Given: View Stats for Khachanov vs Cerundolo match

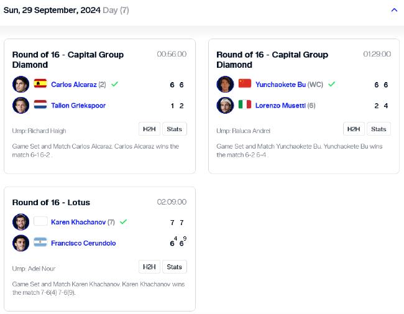Looking at the screenshot, I should [175, 267].
